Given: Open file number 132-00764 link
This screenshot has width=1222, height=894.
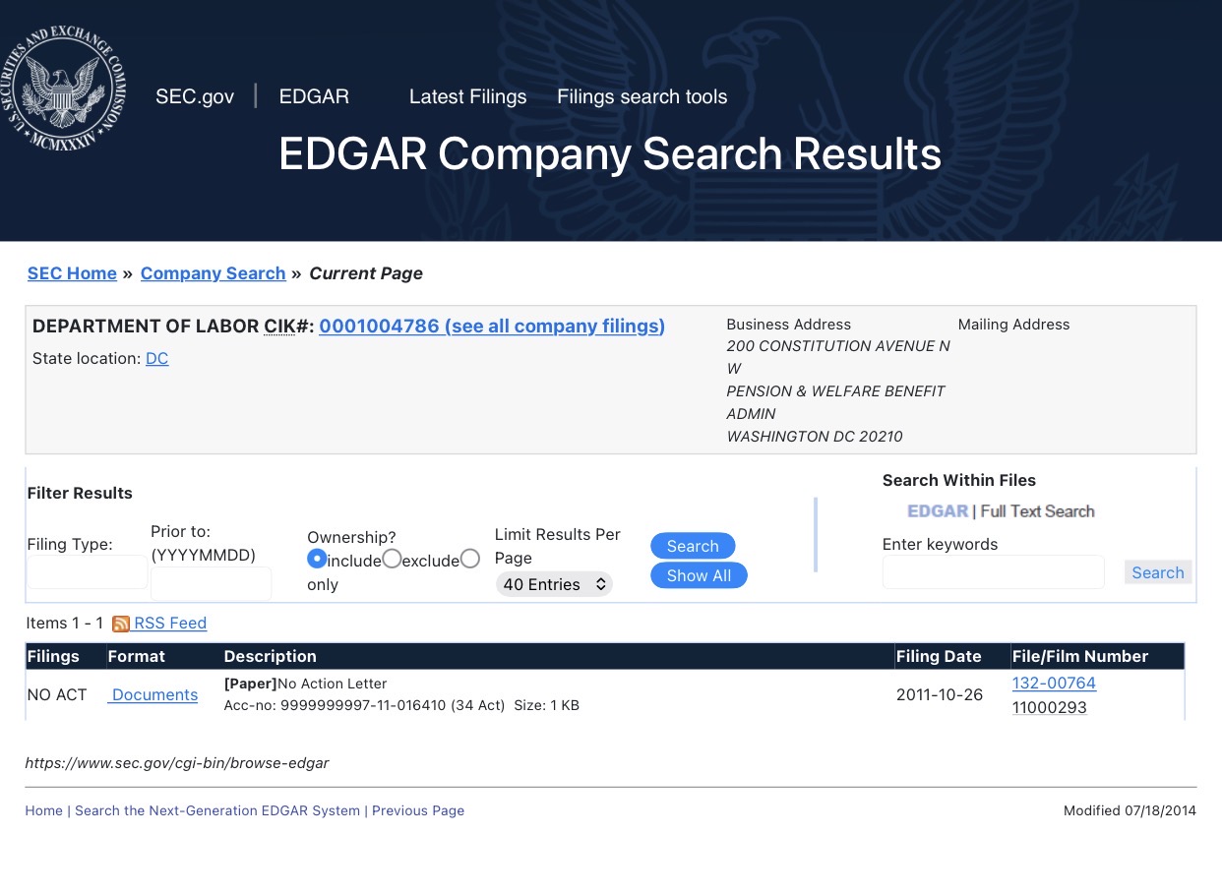Looking at the screenshot, I should [x=1054, y=683].
